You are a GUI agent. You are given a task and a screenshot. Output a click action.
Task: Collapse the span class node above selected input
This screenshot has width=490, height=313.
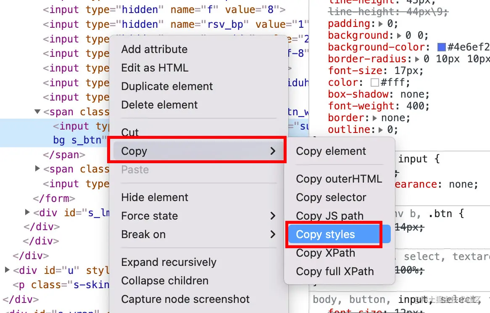[37, 111]
